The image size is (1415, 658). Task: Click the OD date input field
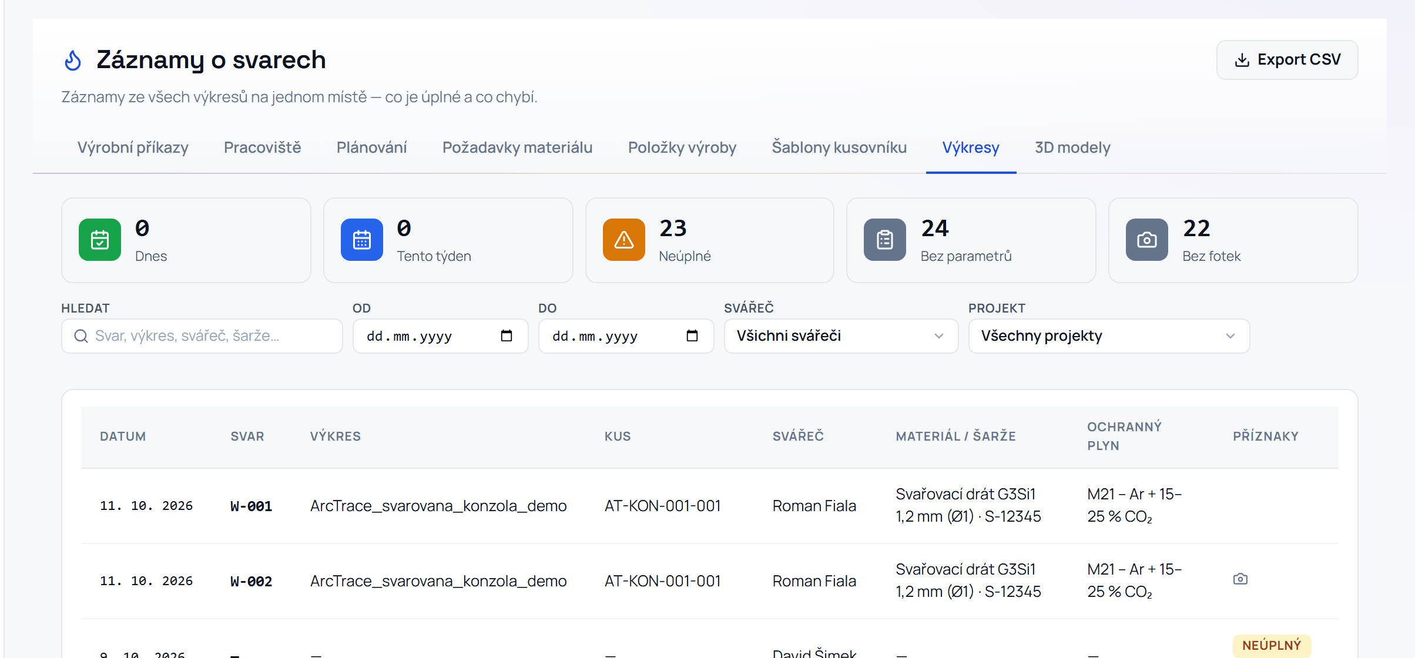coord(440,336)
